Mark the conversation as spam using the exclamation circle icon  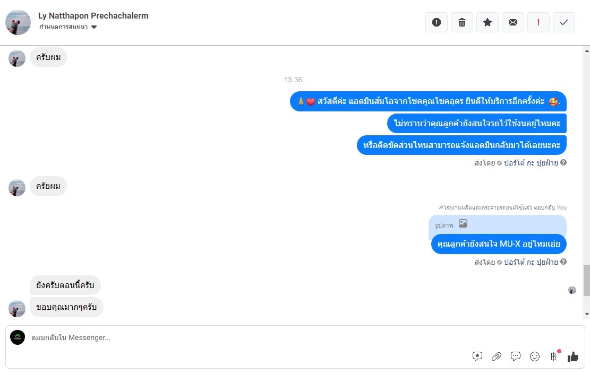point(436,22)
